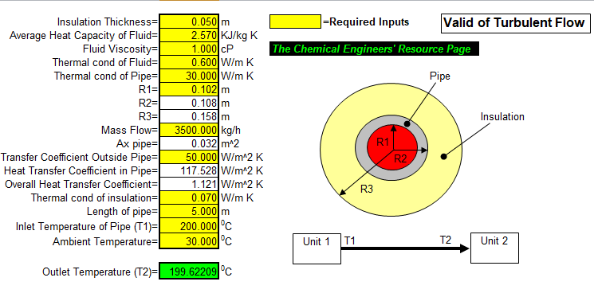Click Thermal cond of insulation value 0.070
Image resolution: width=594 pixels, height=301 pixels.
click(189, 198)
